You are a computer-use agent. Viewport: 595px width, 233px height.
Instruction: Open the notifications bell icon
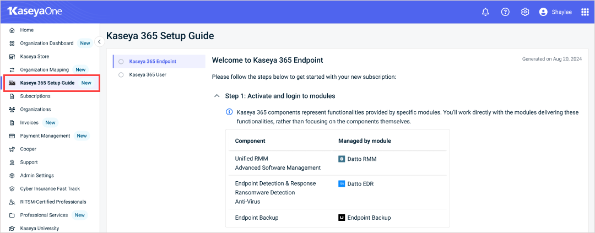[485, 12]
